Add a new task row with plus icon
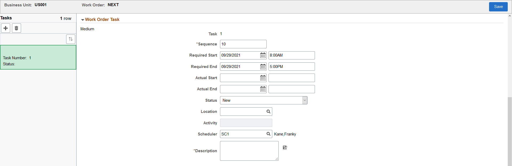This screenshot has height=166, width=512. click(6, 28)
